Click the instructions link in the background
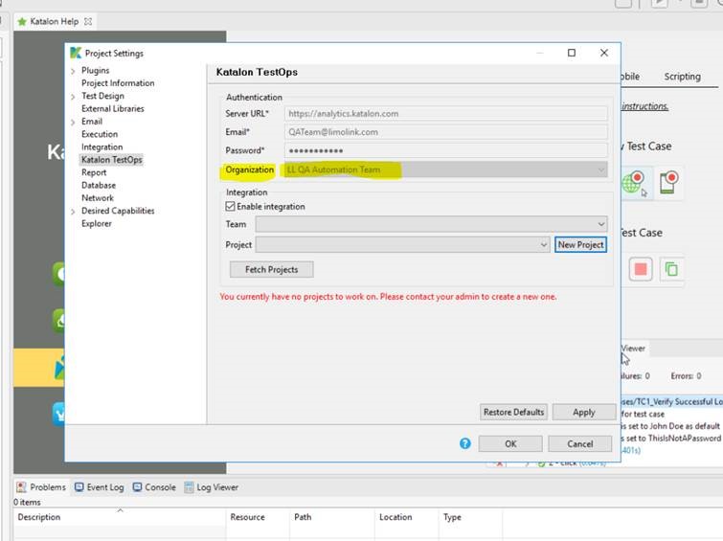 [644, 106]
